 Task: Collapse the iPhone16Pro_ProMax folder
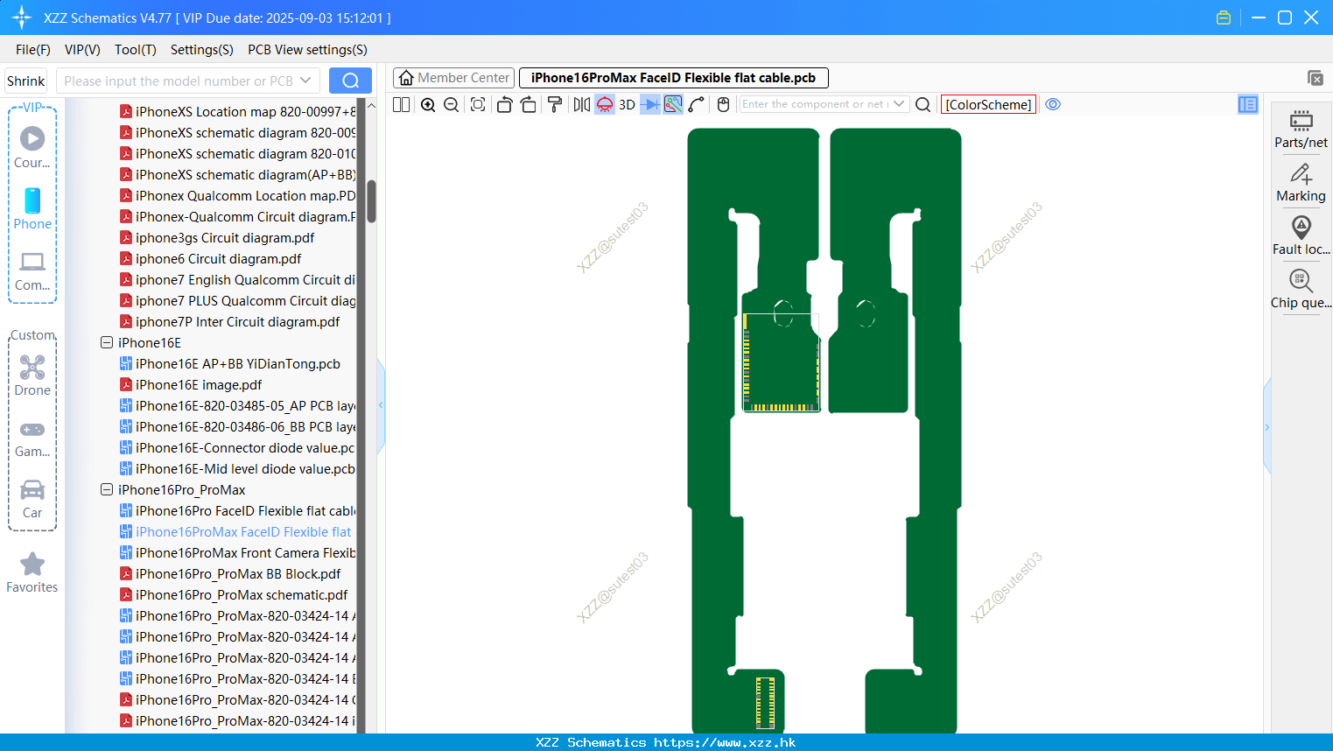point(107,490)
